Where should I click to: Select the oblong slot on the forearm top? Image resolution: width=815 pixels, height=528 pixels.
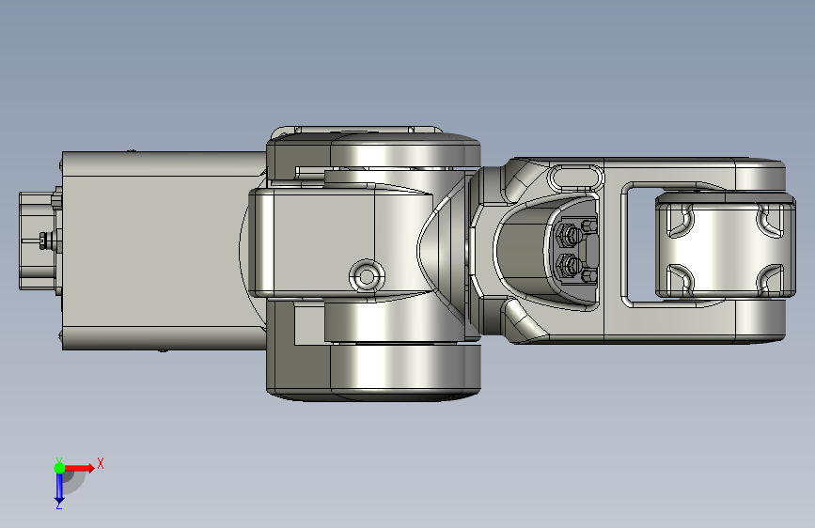tap(576, 178)
